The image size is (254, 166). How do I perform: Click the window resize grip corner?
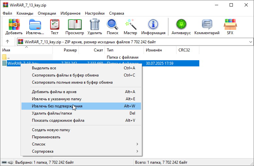(252, 164)
